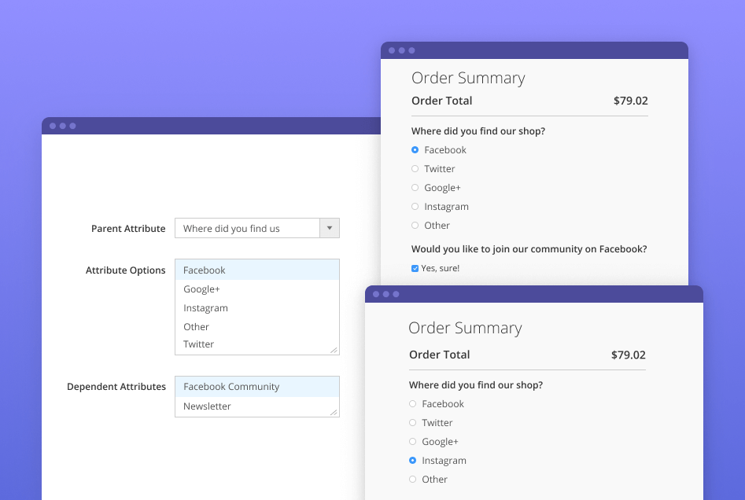This screenshot has width=745, height=500.
Task: Uncheck the 'Yes, sure!' checkbox
Action: pyautogui.click(x=415, y=268)
